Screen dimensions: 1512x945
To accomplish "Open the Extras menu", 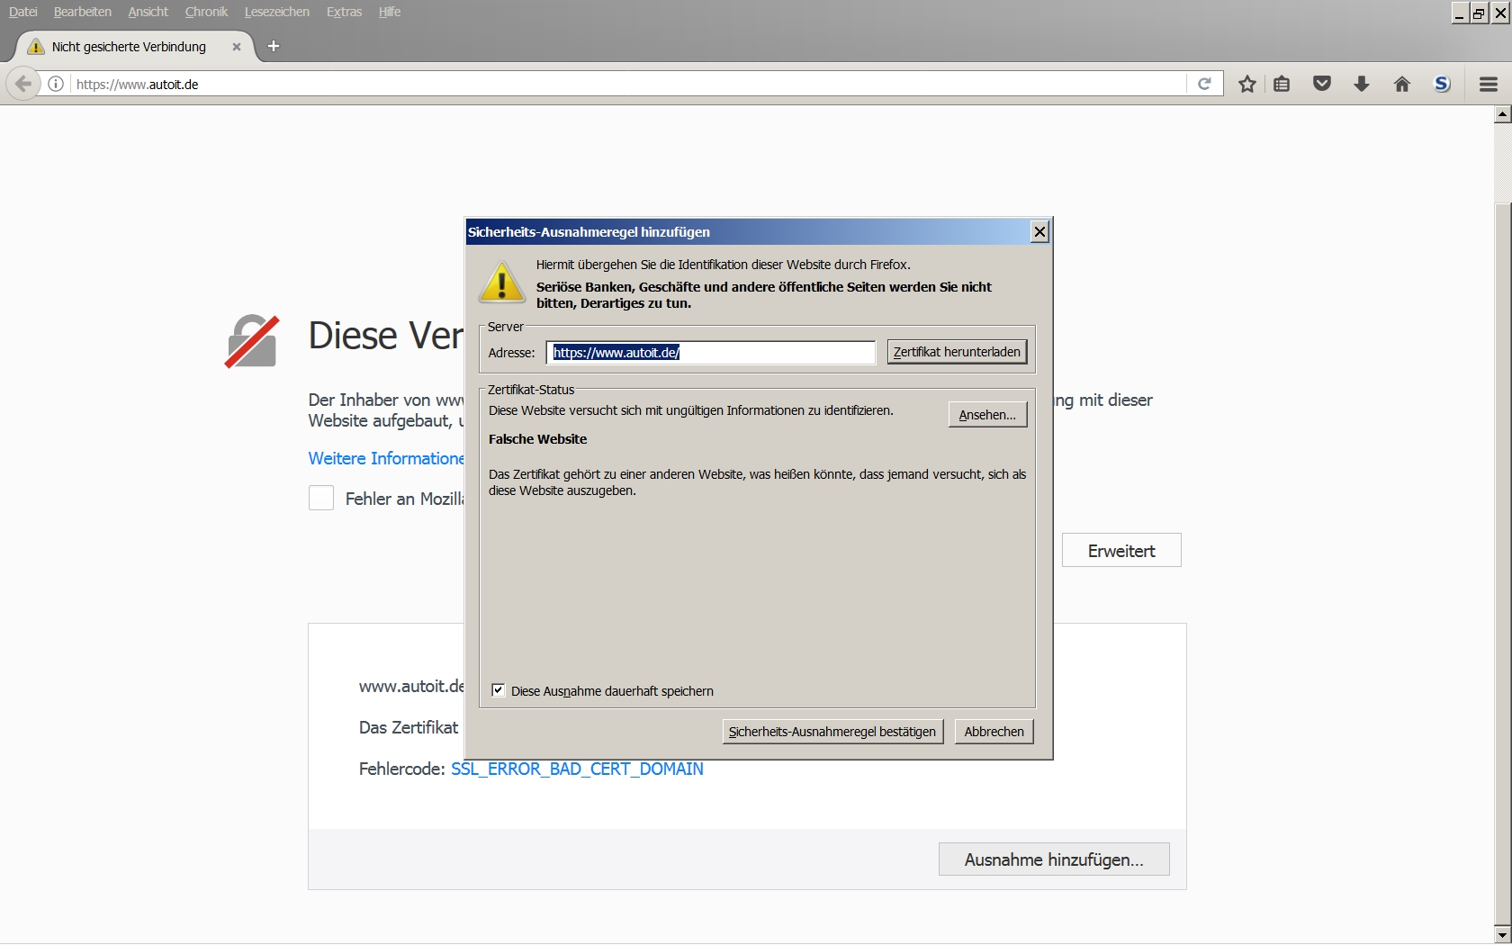I will (344, 12).
